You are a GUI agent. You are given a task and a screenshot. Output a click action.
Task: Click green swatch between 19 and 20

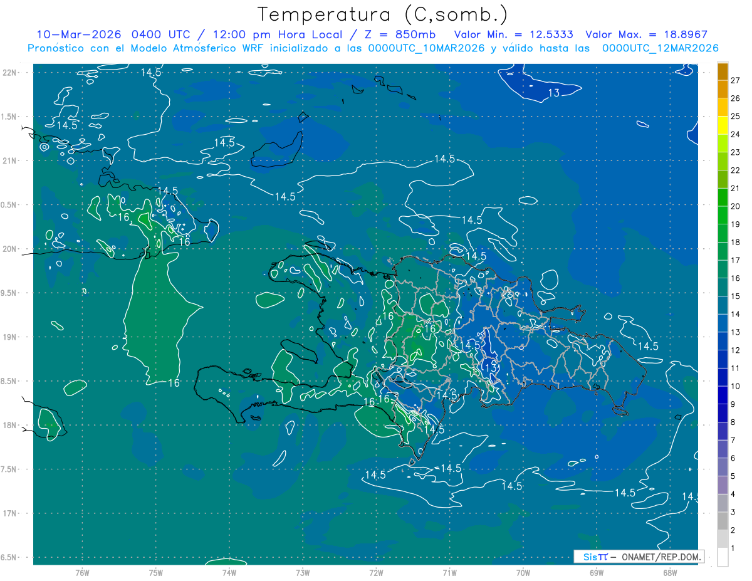(723, 215)
